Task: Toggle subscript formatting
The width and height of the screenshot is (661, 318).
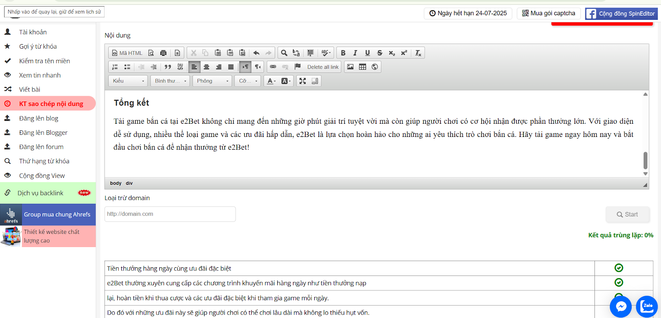Action: (392, 53)
